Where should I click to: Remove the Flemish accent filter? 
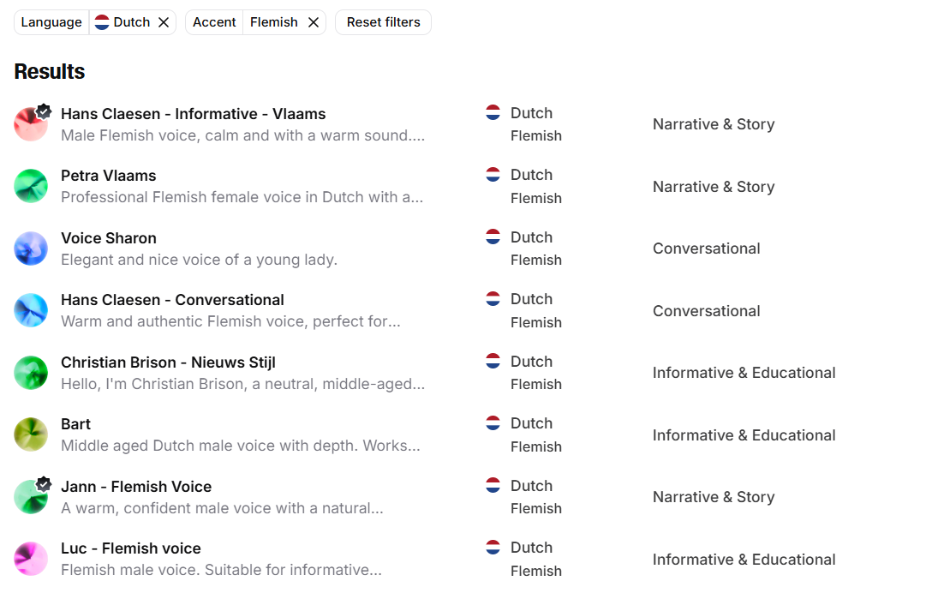coord(314,22)
